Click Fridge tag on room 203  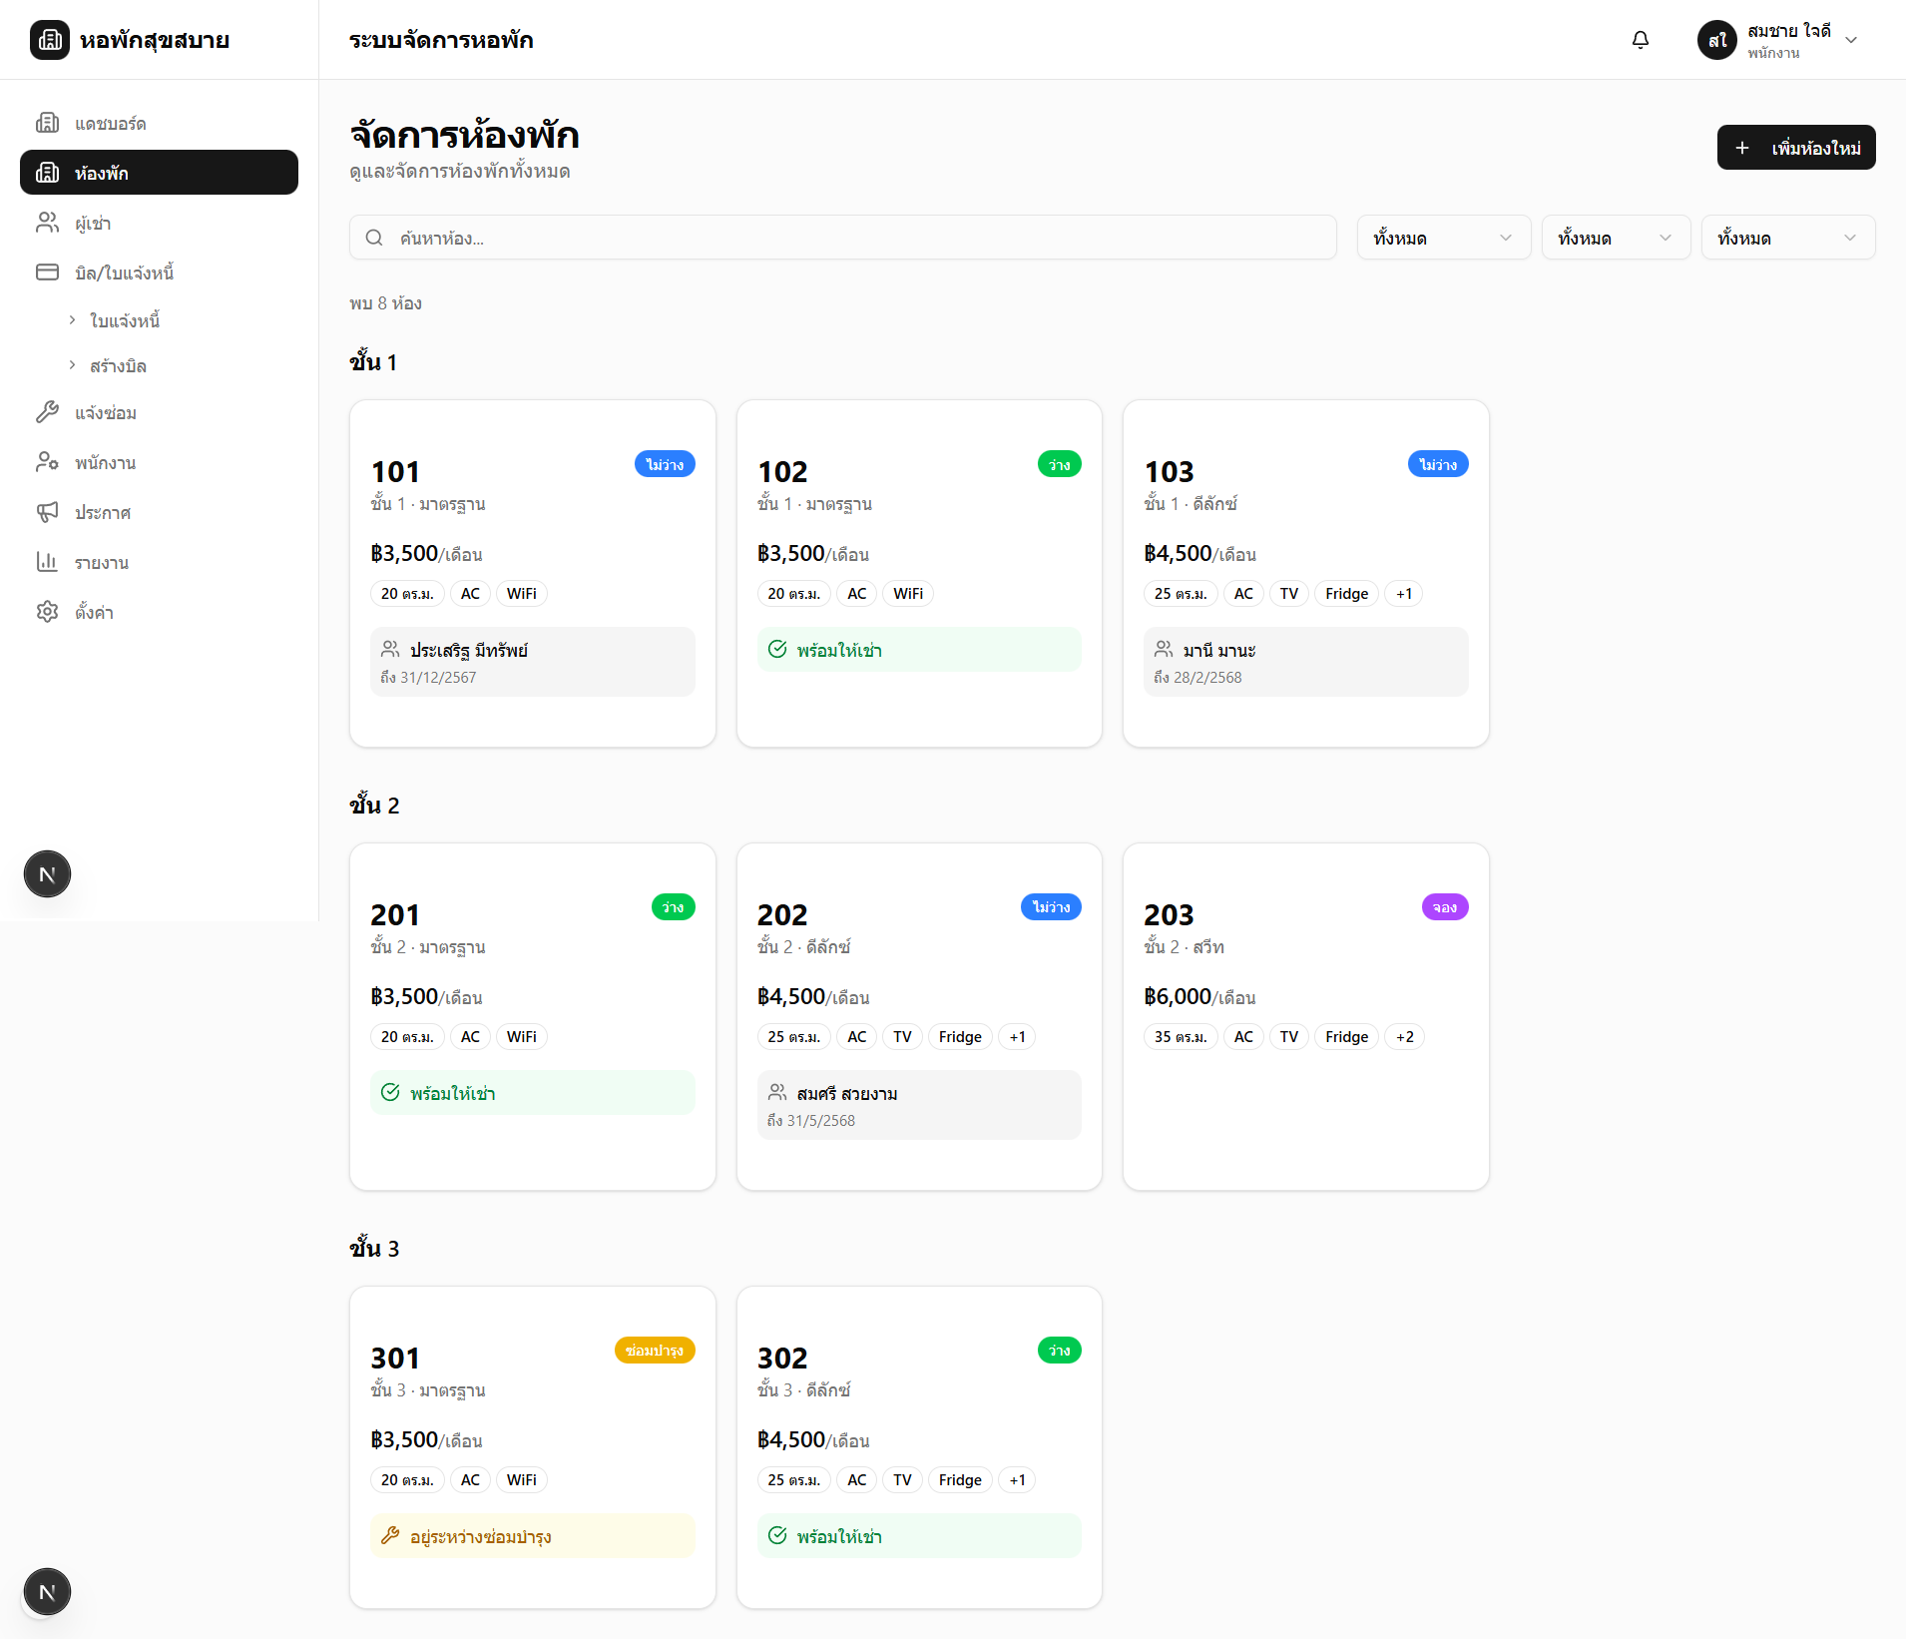click(x=1346, y=1037)
